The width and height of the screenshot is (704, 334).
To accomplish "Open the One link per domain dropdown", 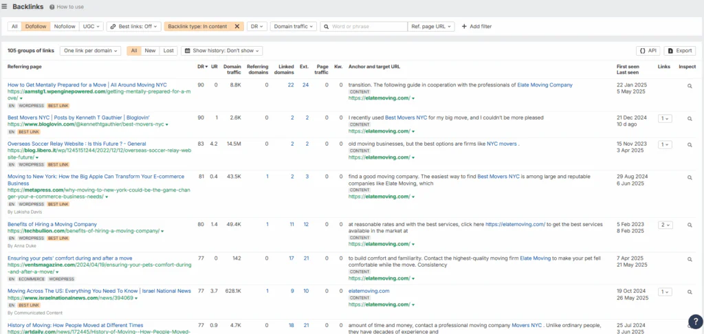I will tap(91, 51).
